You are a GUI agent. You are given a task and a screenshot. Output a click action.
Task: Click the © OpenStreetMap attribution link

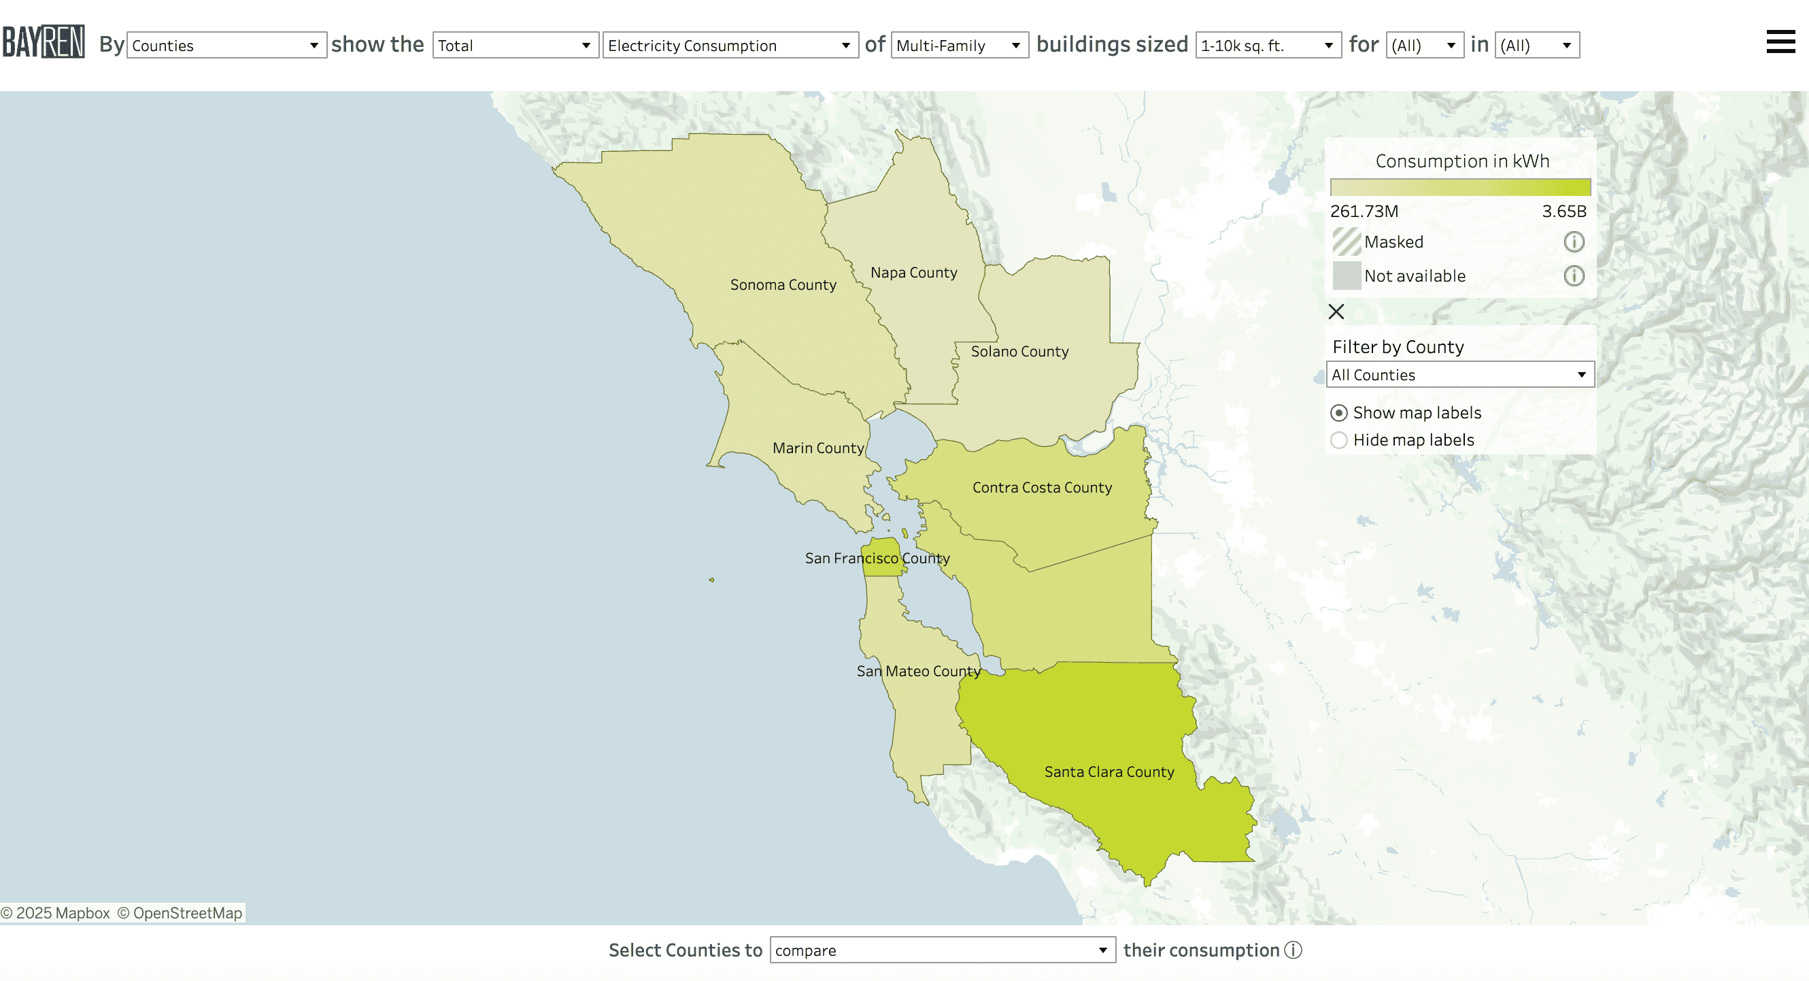(x=180, y=913)
